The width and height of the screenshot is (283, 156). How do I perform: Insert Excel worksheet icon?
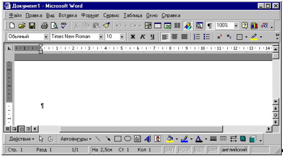(x=168, y=25)
